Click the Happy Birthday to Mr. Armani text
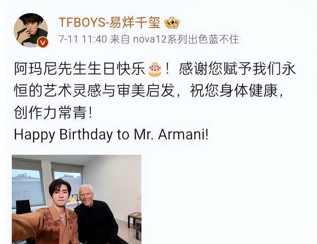The image size is (317, 244). point(111,134)
